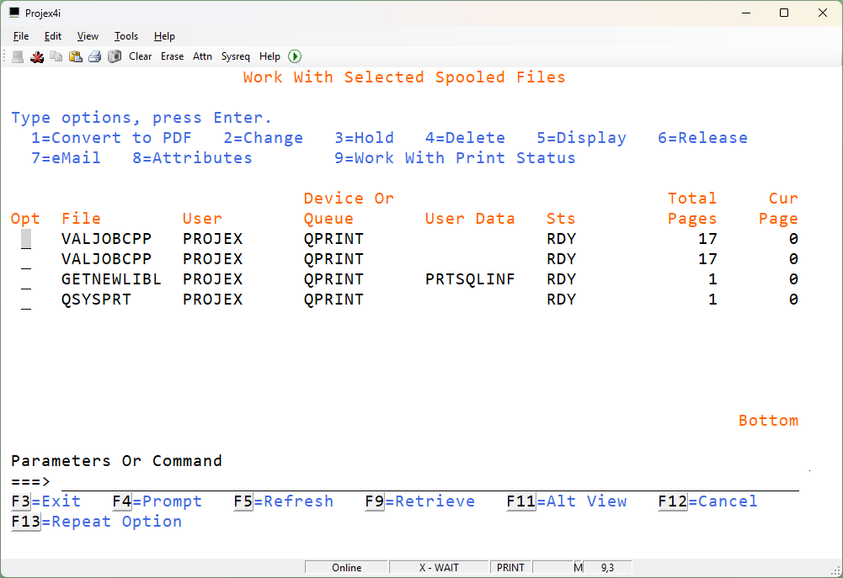
Task: Click the 5=Display option text
Action: point(581,138)
